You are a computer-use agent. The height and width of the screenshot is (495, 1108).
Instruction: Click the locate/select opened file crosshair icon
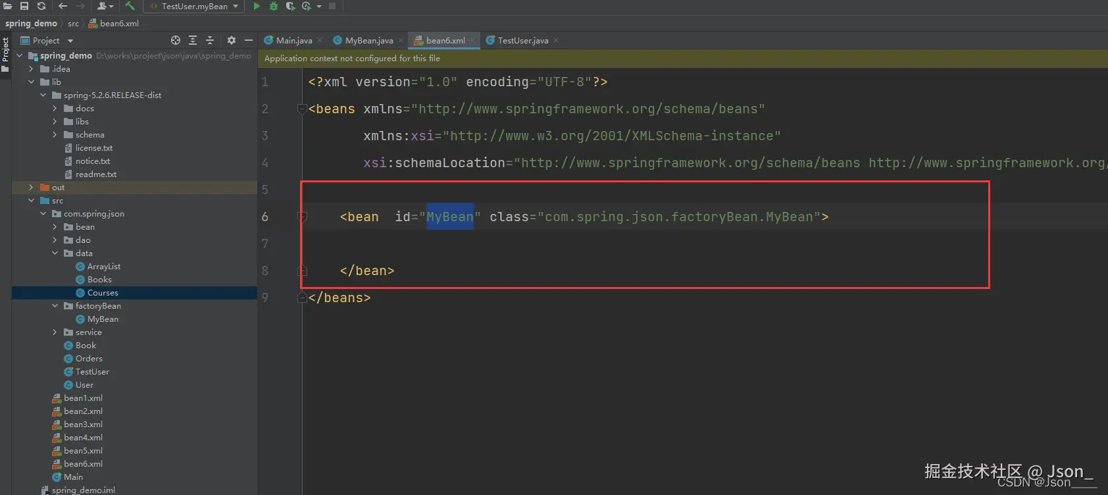[176, 40]
